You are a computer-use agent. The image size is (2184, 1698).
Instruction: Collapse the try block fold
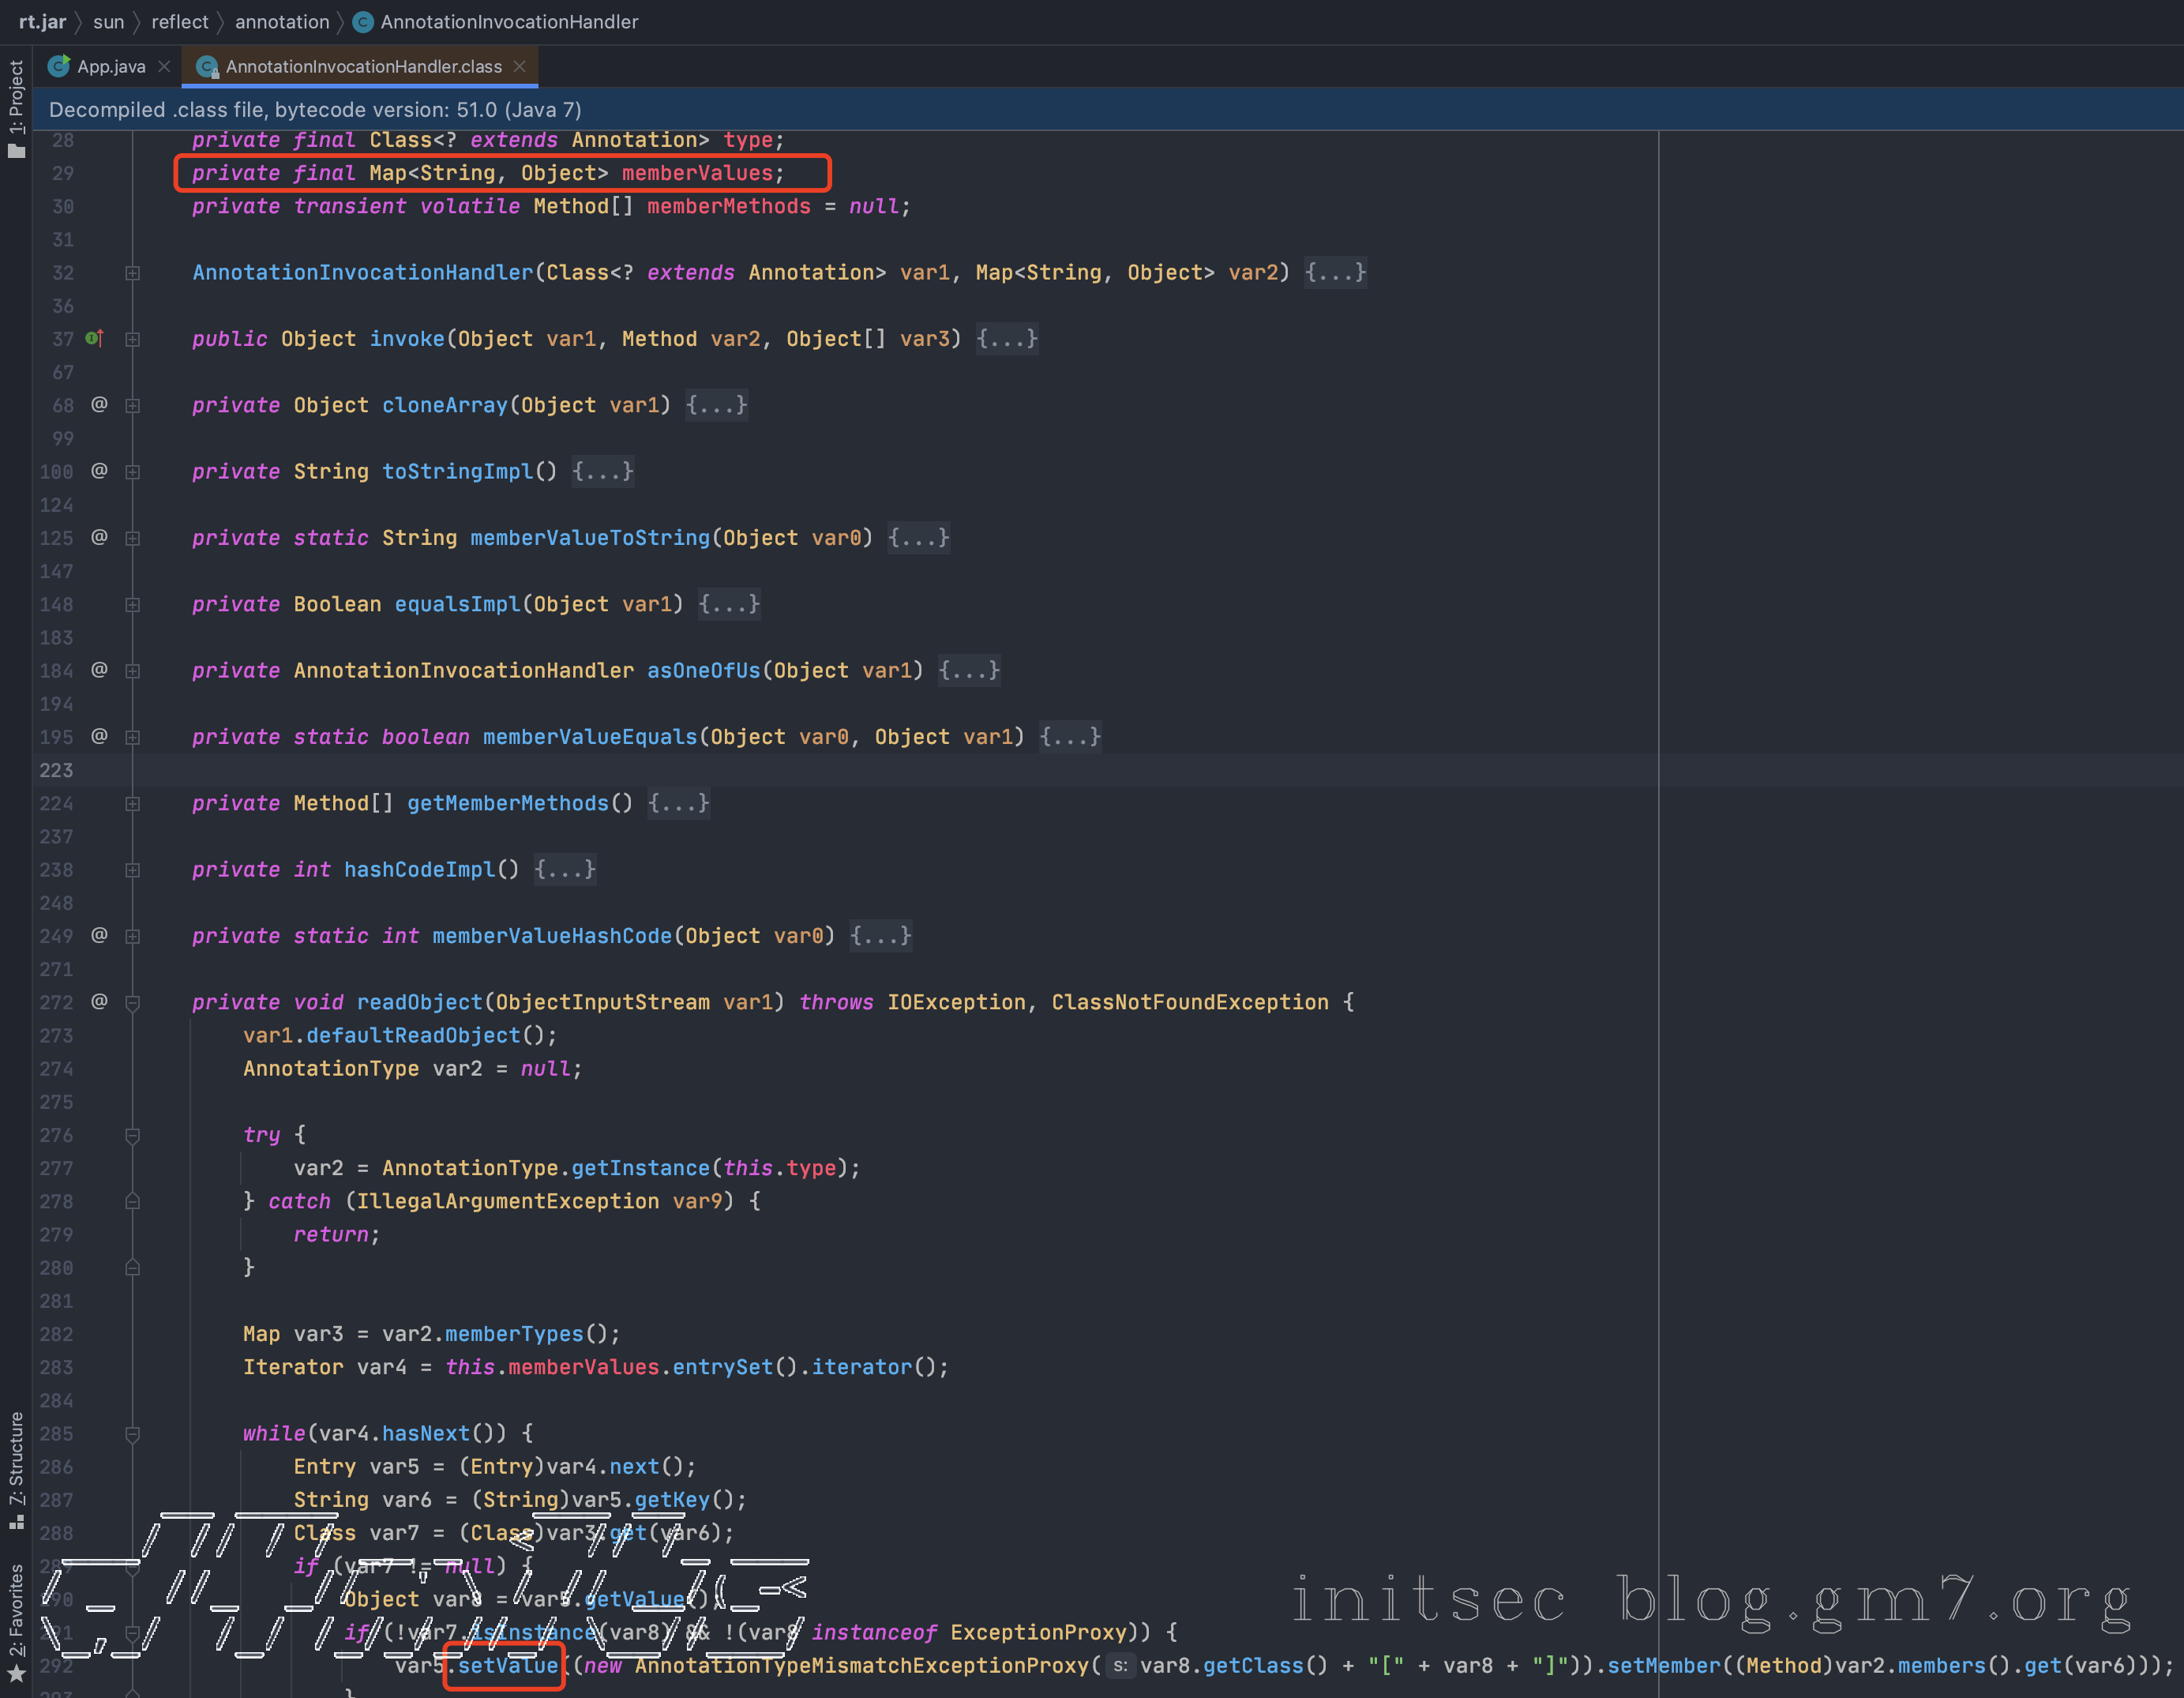[132, 1136]
